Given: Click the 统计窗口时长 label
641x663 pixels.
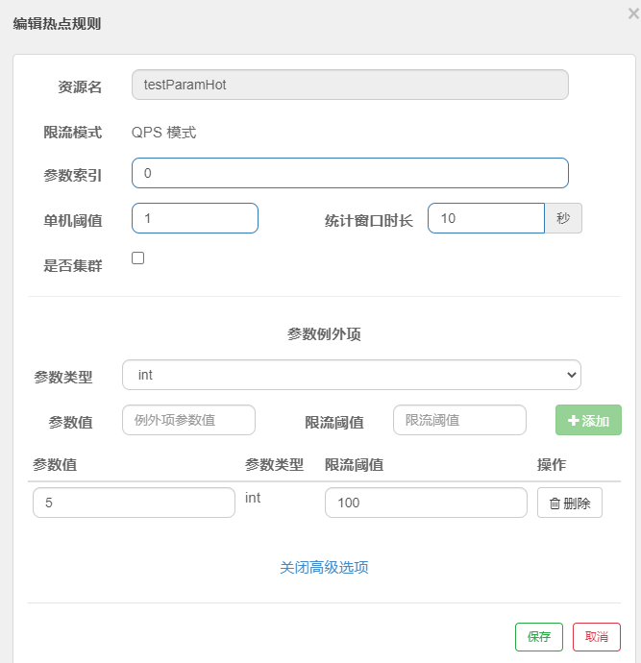Looking at the screenshot, I should (369, 221).
